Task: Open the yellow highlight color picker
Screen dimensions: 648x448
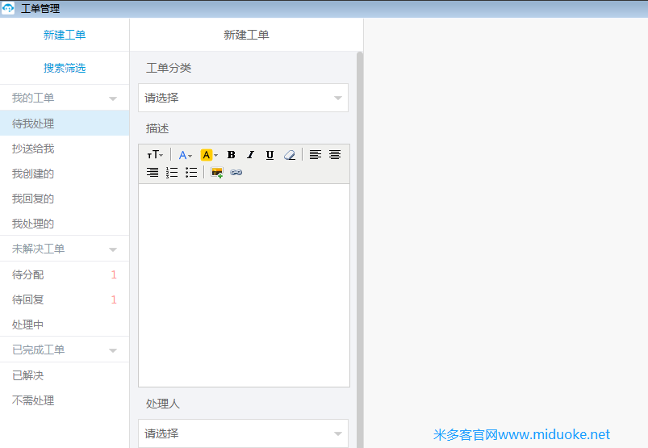Action: pos(209,155)
